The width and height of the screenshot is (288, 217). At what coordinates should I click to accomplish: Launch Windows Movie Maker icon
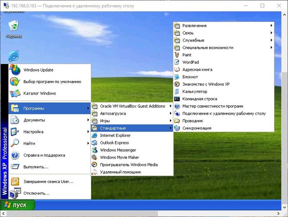(x=94, y=157)
